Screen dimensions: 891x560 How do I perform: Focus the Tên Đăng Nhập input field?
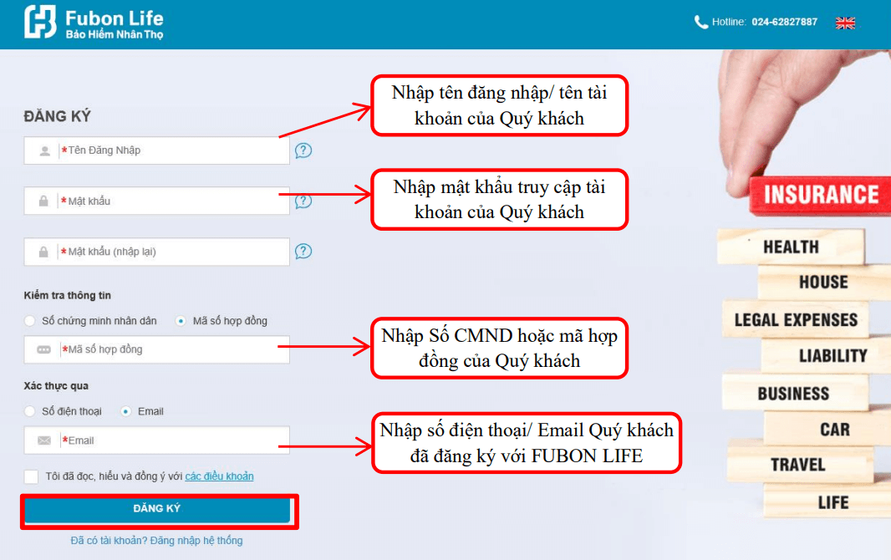tap(157, 150)
